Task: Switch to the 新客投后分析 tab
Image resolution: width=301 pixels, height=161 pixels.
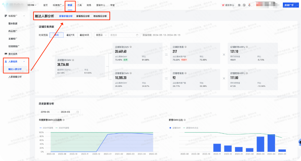Action: pyautogui.click(x=83, y=16)
